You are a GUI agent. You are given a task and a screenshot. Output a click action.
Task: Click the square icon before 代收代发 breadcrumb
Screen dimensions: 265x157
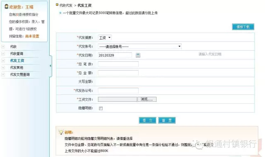pyautogui.click(x=57, y=5)
